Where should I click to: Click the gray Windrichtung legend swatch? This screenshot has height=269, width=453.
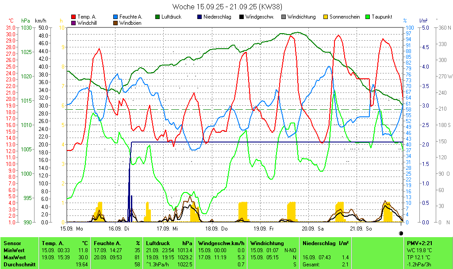click(x=283, y=17)
